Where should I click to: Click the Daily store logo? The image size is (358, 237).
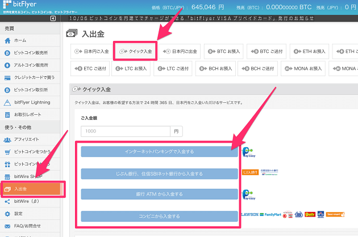310,214
